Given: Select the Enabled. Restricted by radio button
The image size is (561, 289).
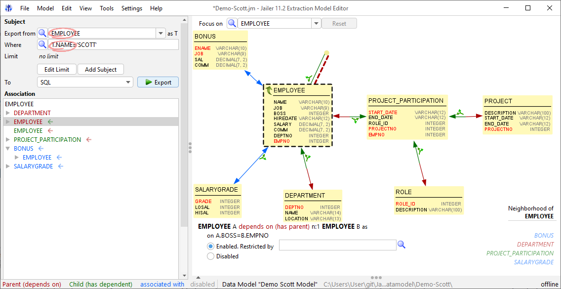Looking at the screenshot, I should click(211, 247).
